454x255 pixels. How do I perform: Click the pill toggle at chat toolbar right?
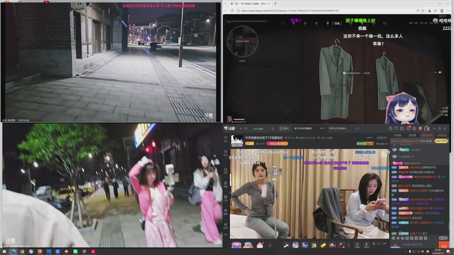(443, 238)
